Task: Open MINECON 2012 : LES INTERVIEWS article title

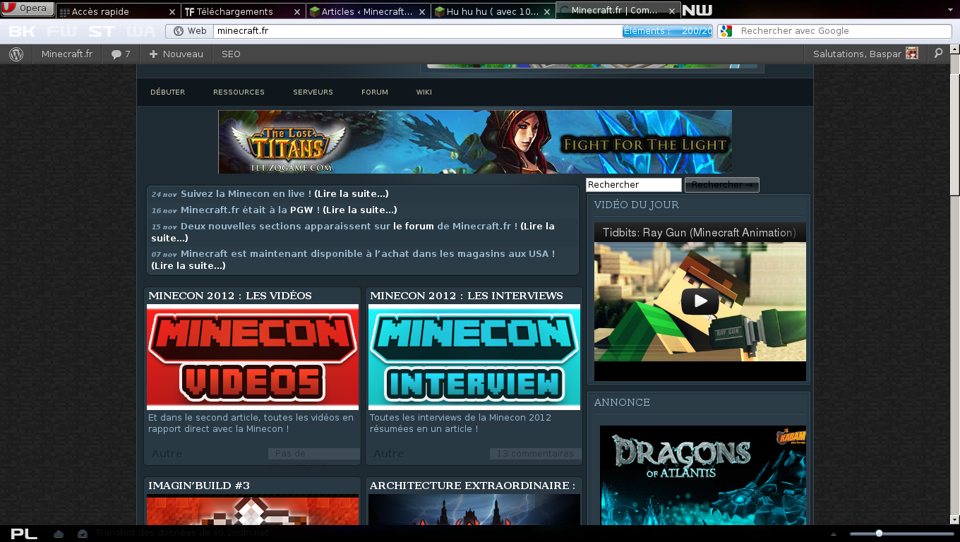Action: tap(467, 296)
